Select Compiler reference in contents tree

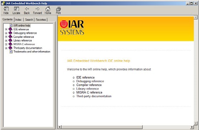pyautogui.click(x=24, y=37)
